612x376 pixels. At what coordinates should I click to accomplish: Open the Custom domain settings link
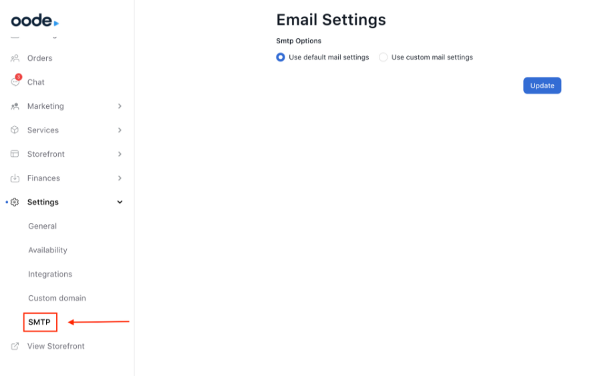pyautogui.click(x=57, y=299)
